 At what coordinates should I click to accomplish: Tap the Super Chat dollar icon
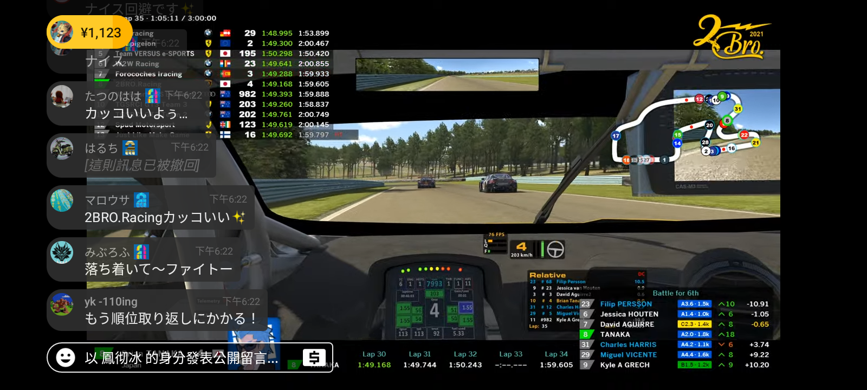pyautogui.click(x=314, y=357)
